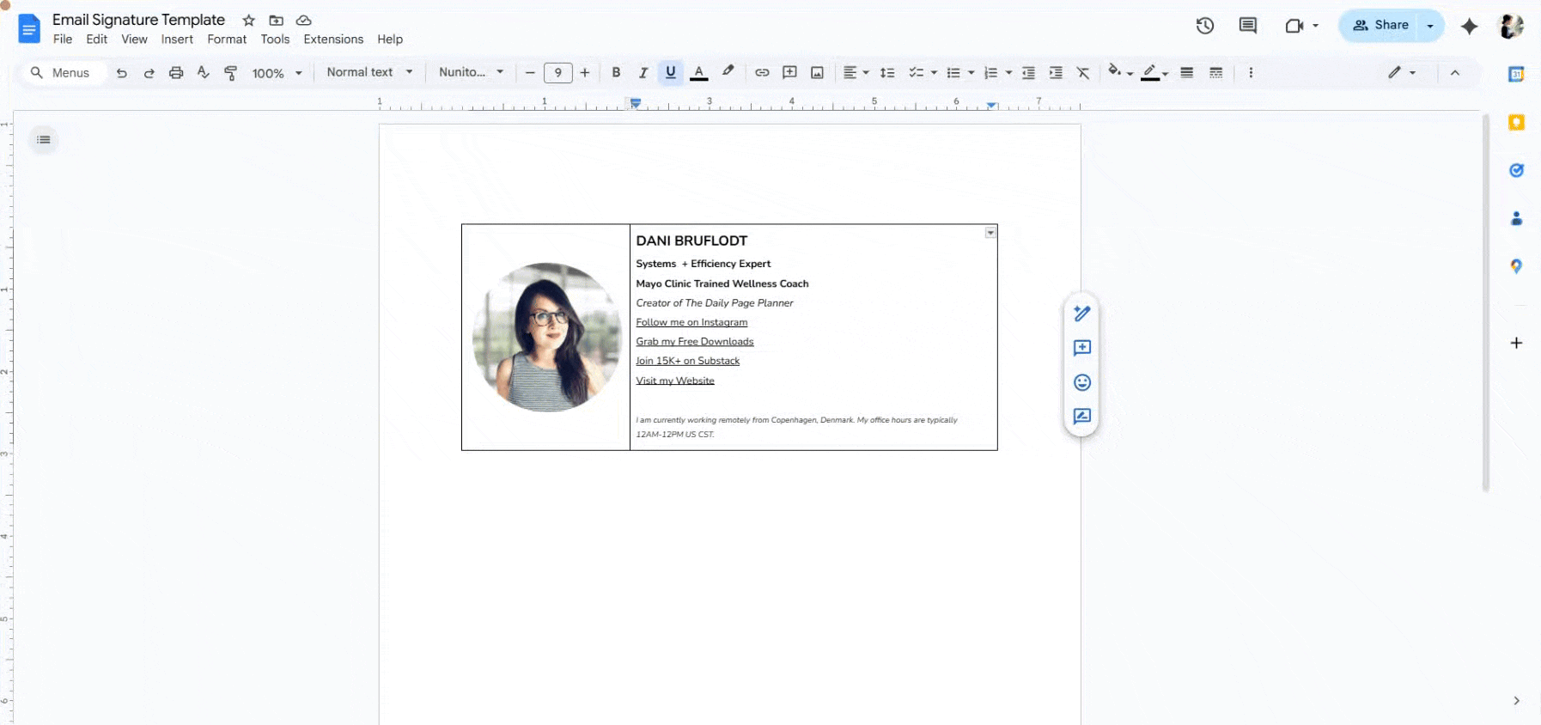Open the Insert menu
The width and height of the screenshot is (1541, 725).
pyautogui.click(x=177, y=40)
